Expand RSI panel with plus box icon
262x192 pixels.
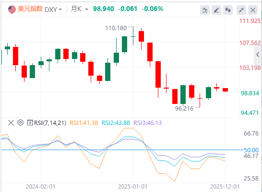click(30, 123)
